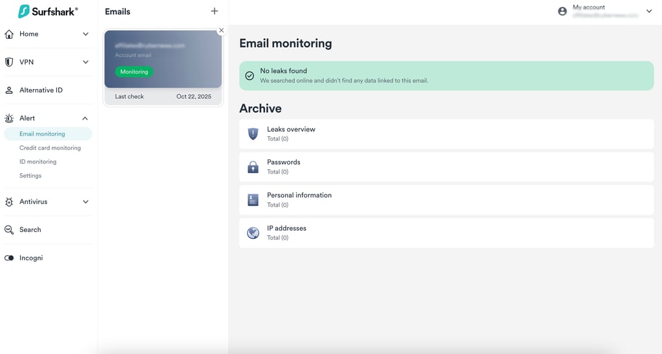
Task: Click the VPN label in sidebar
Action: pyautogui.click(x=26, y=62)
